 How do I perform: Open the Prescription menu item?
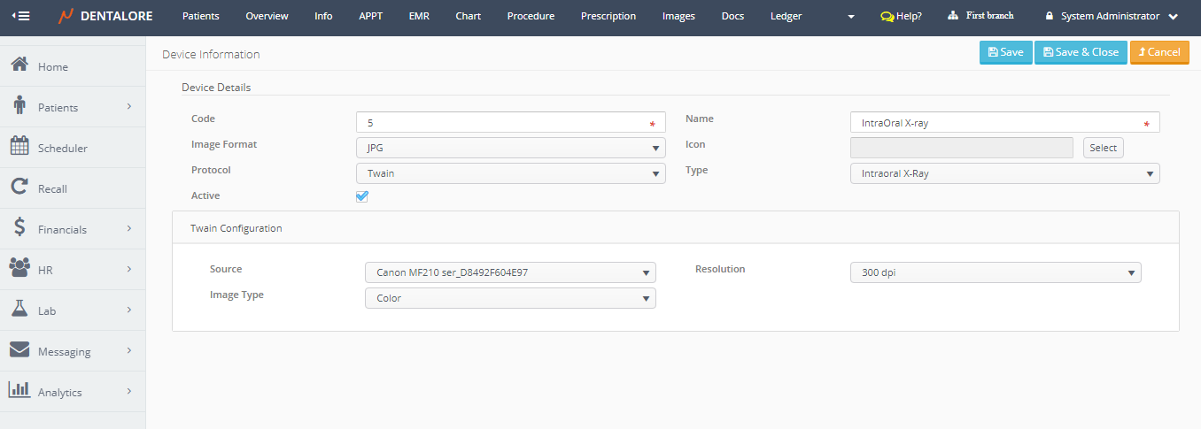(608, 16)
